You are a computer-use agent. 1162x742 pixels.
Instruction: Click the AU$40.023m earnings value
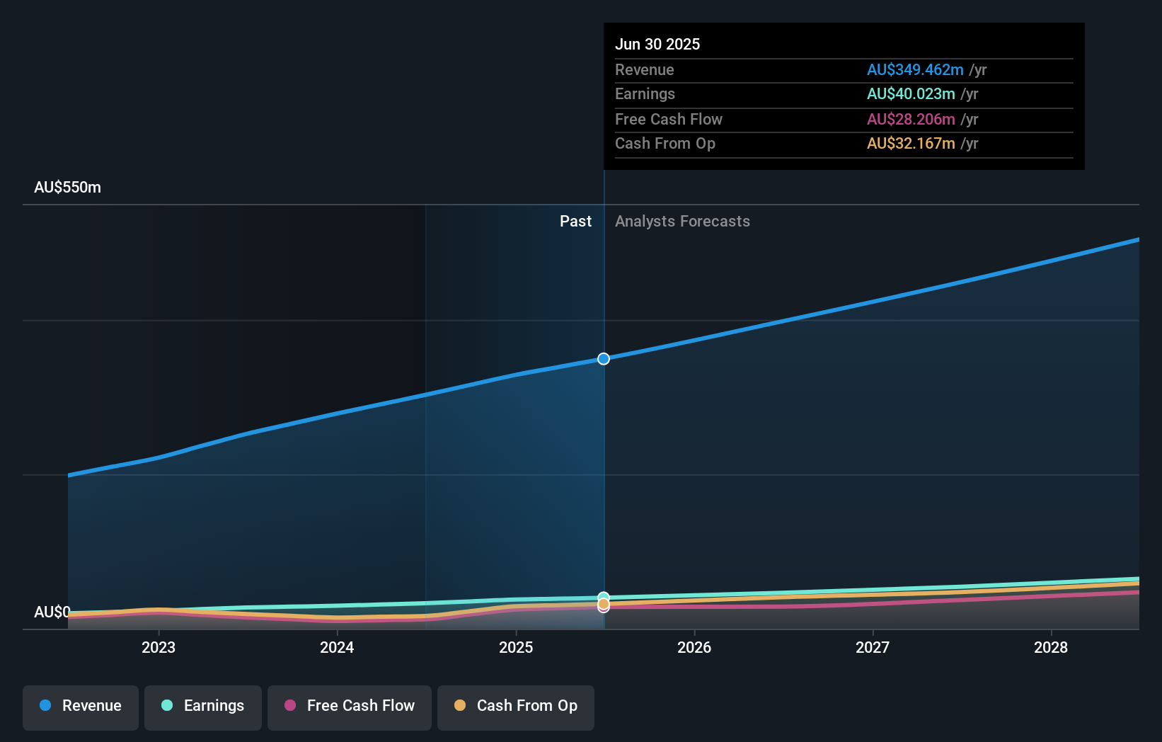pyautogui.click(x=911, y=94)
